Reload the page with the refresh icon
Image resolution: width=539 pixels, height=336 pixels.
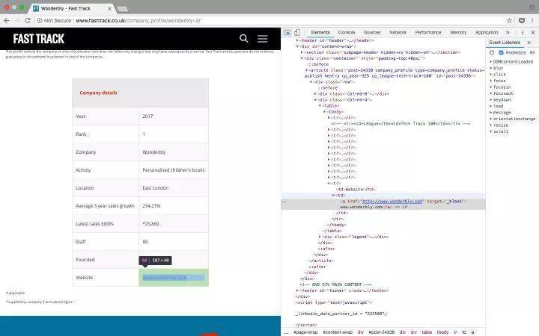click(28, 21)
